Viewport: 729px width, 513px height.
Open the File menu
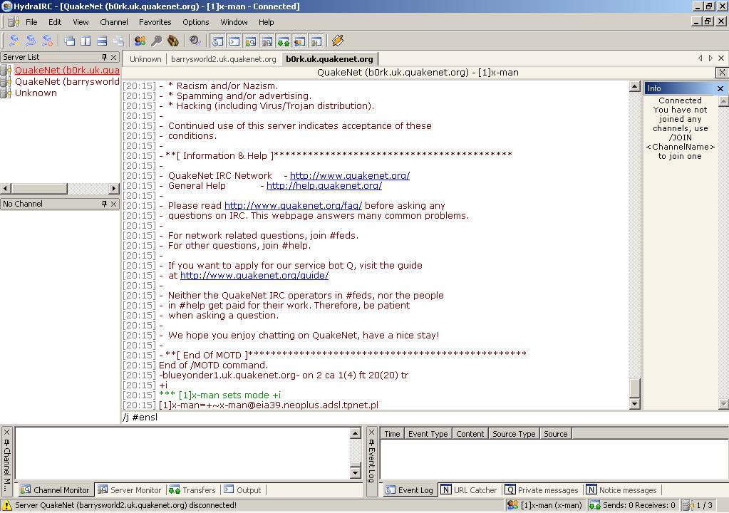(31, 22)
